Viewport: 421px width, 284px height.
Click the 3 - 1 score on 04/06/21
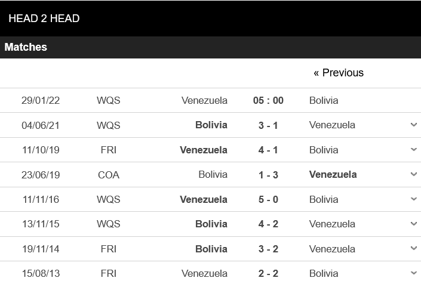tap(268, 125)
